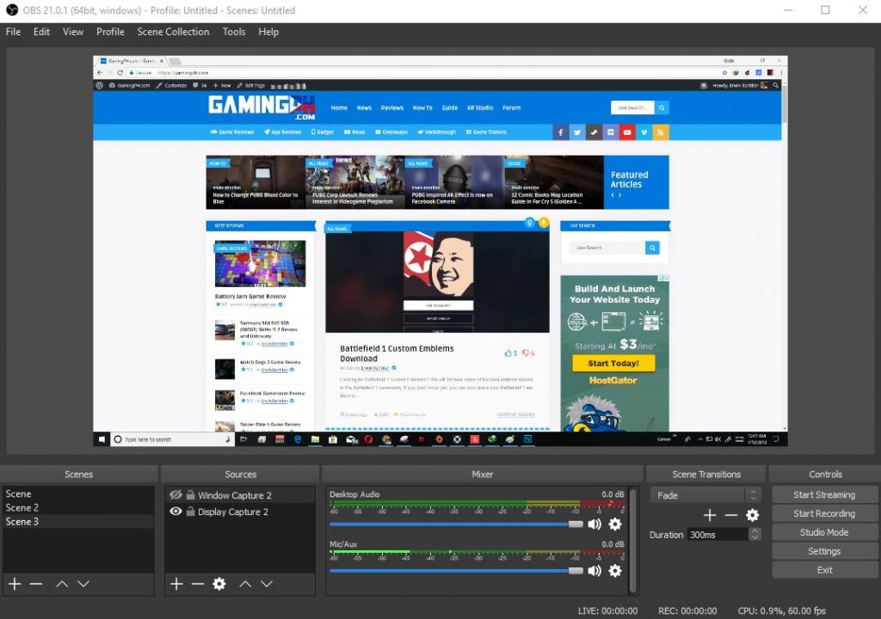The height and width of the screenshot is (619, 881).
Task: Open Desktop Audio settings gear
Action: click(x=615, y=524)
